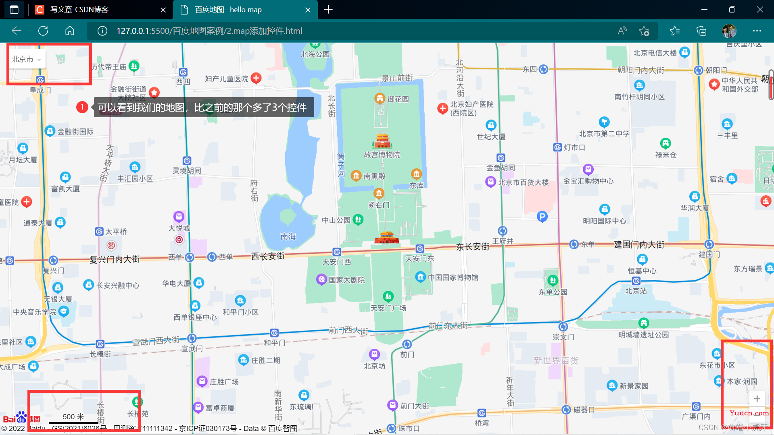This screenshot has height=435, width=774.
Task: Open the browser home page
Action: point(70,31)
